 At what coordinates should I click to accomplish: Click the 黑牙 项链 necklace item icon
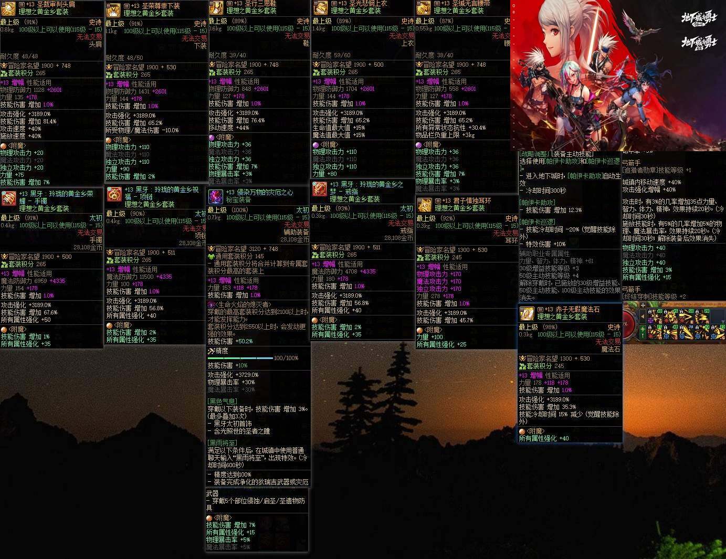coord(114,194)
